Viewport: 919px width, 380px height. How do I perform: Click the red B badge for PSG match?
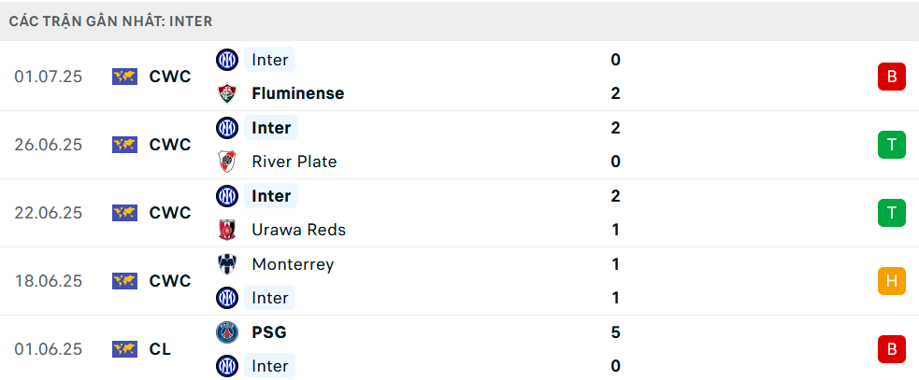click(x=892, y=349)
